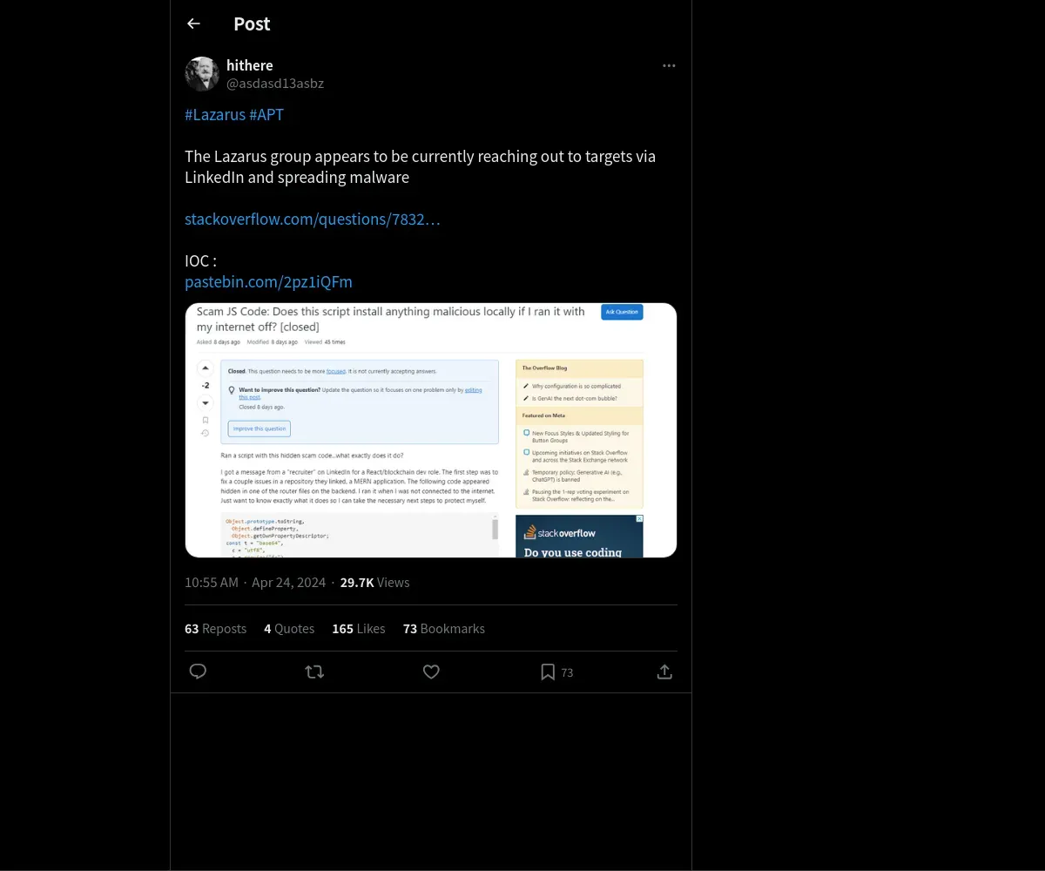View the 165 Likes list
Image resolution: width=1045 pixels, height=871 pixels.
[x=358, y=628]
